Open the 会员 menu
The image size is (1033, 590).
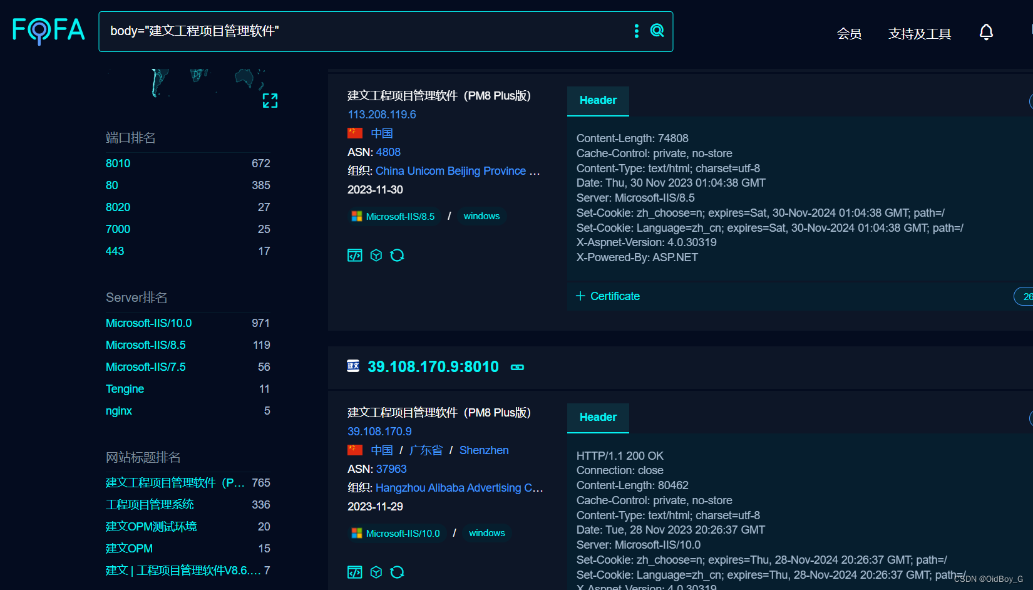click(x=849, y=33)
